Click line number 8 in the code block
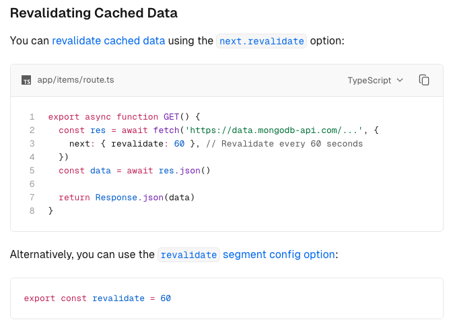 (x=32, y=211)
